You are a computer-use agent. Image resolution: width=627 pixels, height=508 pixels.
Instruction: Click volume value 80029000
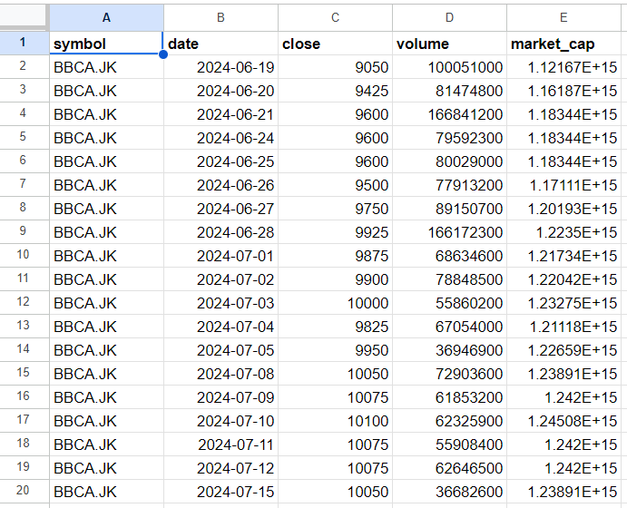click(x=449, y=161)
